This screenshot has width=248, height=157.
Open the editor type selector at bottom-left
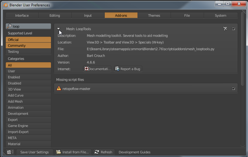coord(10,152)
